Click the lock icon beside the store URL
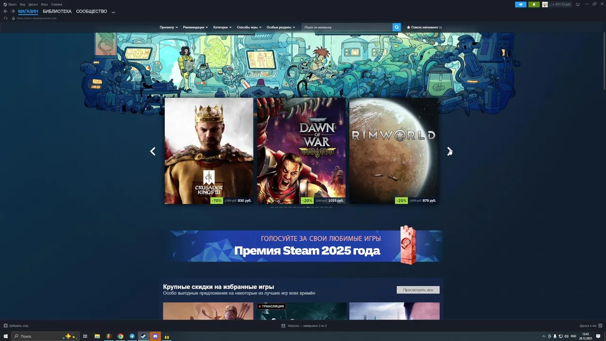Viewport: 606px width, 341px height. point(13,18)
